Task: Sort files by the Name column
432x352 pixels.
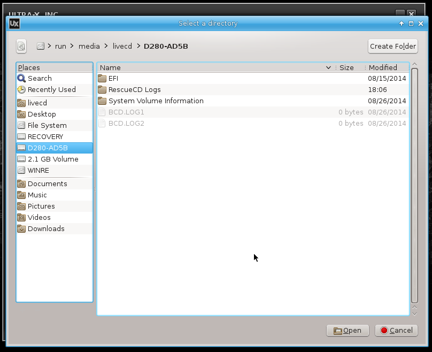Action: (x=214, y=68)
